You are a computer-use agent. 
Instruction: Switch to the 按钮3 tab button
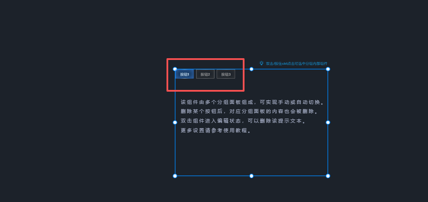pos(226,74)
